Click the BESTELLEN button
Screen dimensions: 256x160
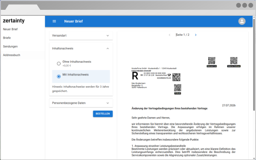(103, 114)
